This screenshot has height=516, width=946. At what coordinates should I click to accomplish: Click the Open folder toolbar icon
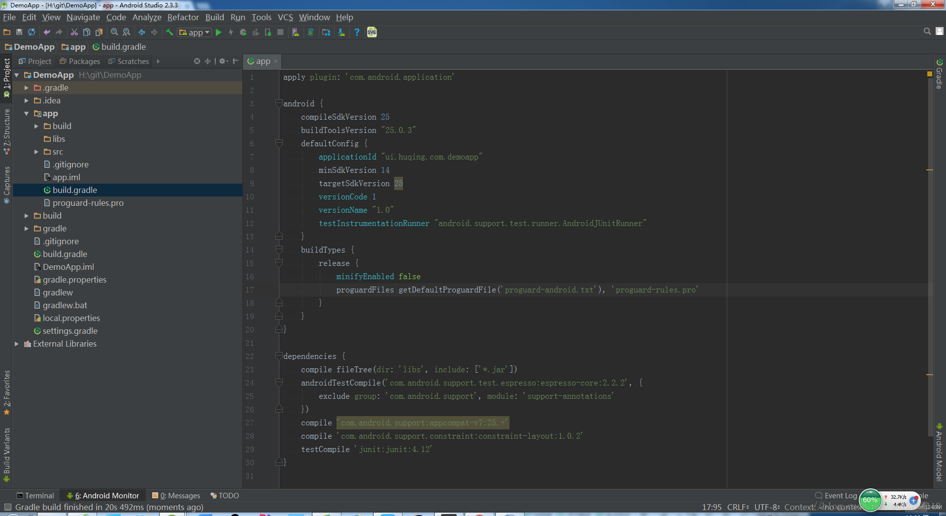[x=7, y=32]
